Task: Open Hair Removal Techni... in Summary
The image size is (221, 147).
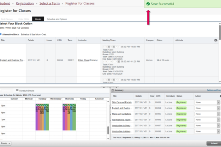Action: coord(122,120)
